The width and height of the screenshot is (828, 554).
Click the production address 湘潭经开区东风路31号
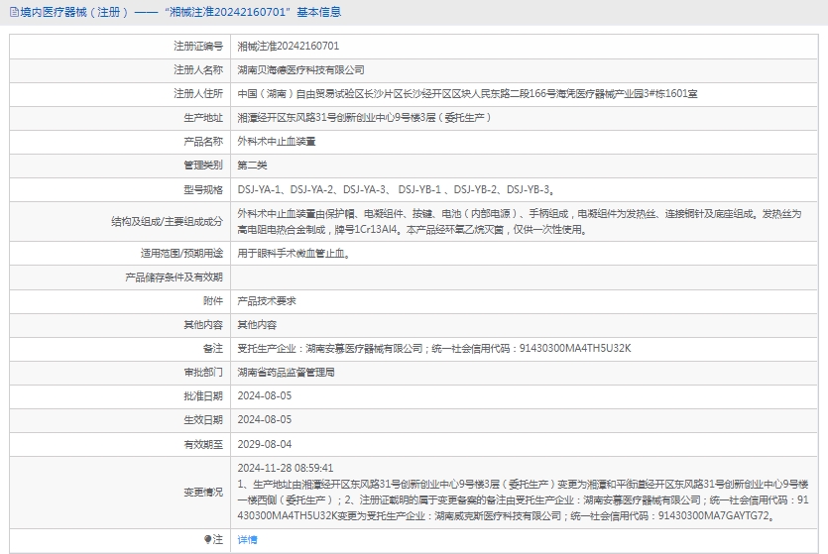364,118
